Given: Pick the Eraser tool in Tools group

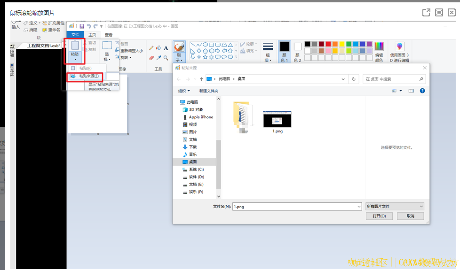Looking at the screenshot, I should 151,58.
